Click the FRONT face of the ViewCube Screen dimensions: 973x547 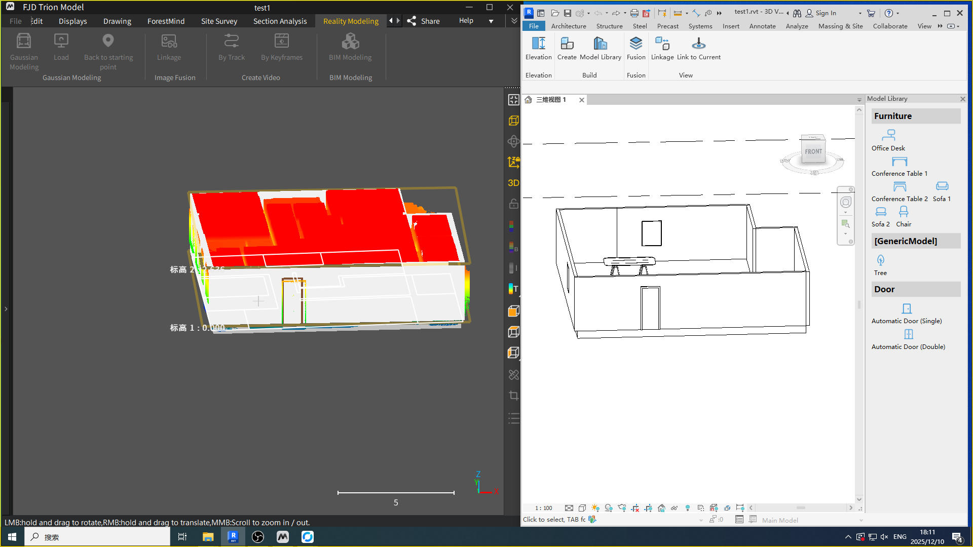pos(813,151)
